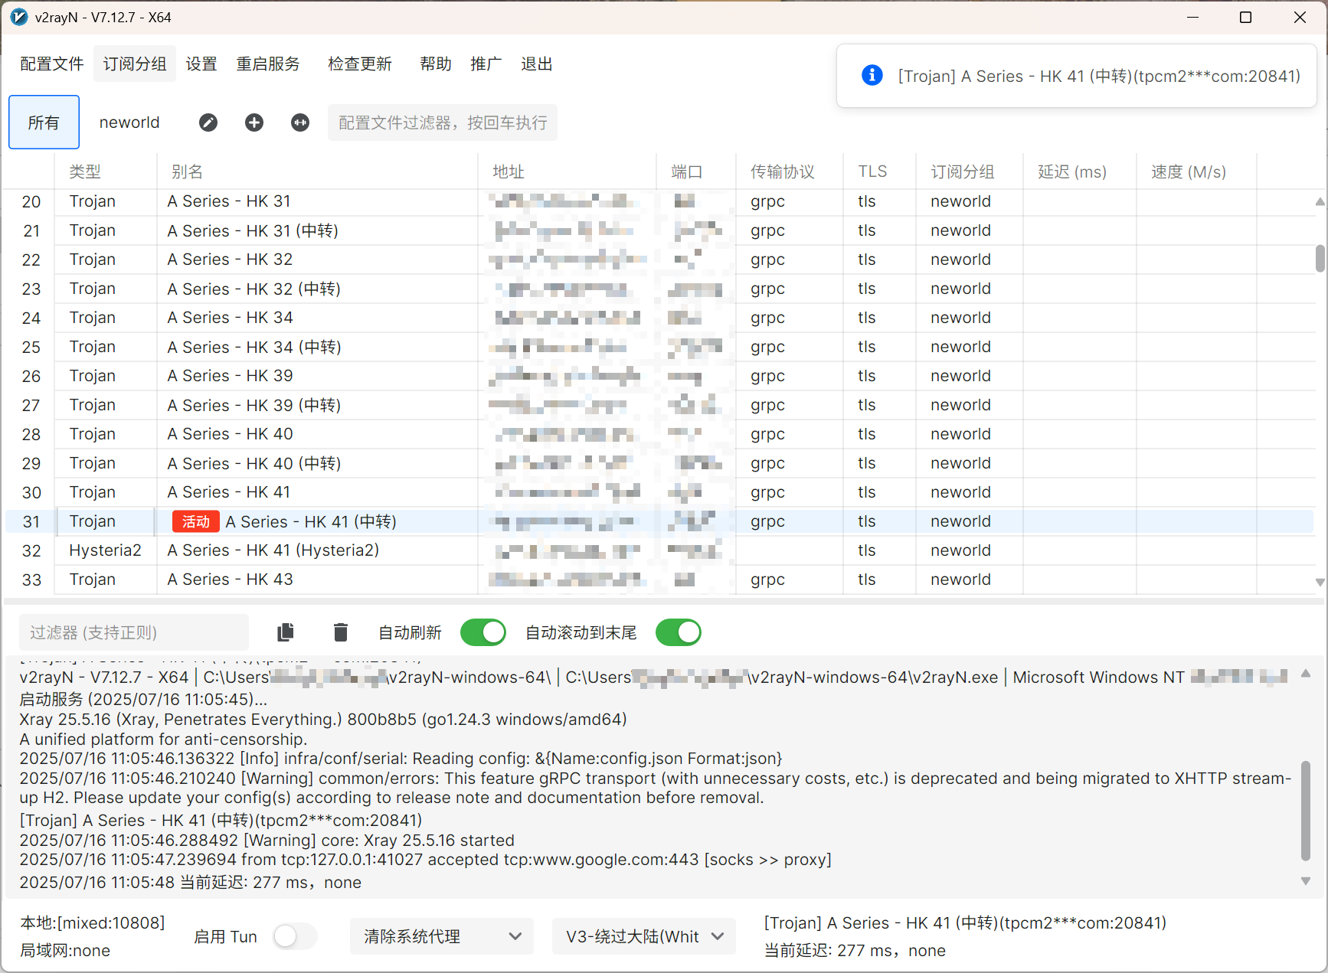Select server row A Series - HK 39
Image resolution: width=1328 pixels, height=973 pixels.
click(659, 376)
